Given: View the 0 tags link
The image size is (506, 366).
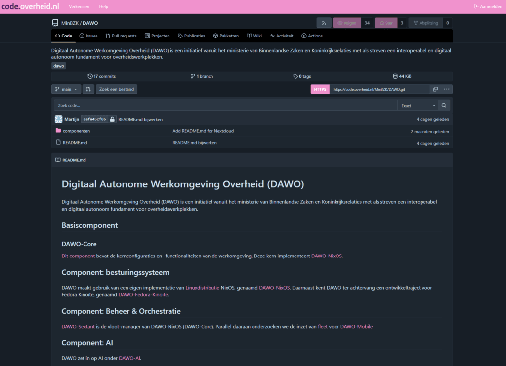Looking at the screenshot, I should [302, 76].
